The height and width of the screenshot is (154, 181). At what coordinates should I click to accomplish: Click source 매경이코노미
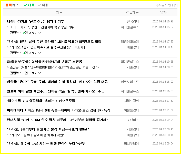[130, 41]
